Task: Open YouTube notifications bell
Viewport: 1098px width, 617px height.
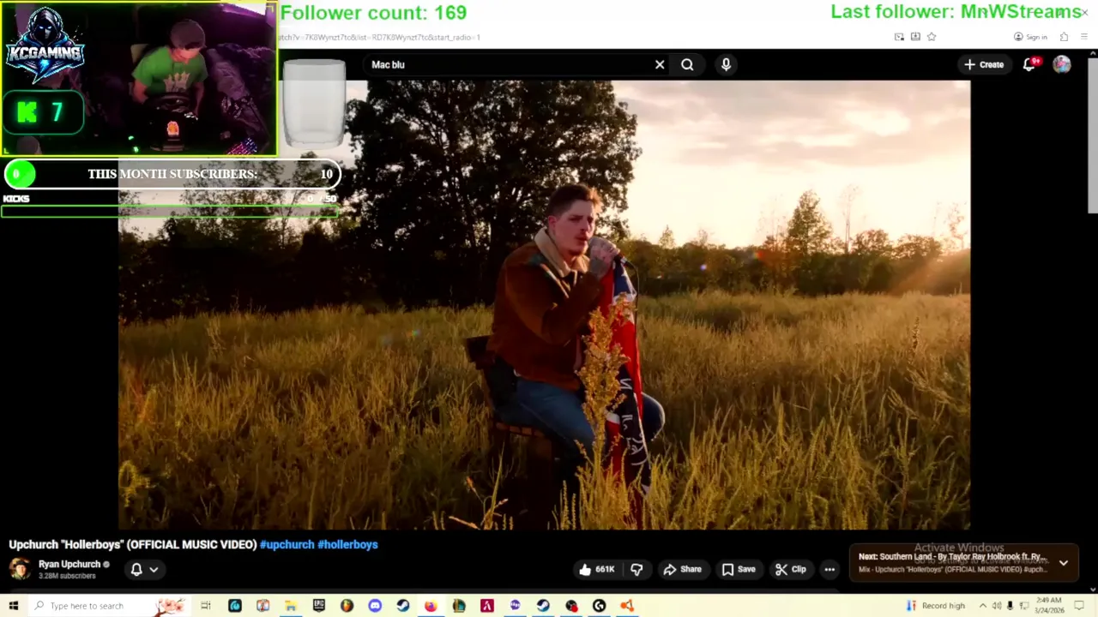Action: [1029, 64]
